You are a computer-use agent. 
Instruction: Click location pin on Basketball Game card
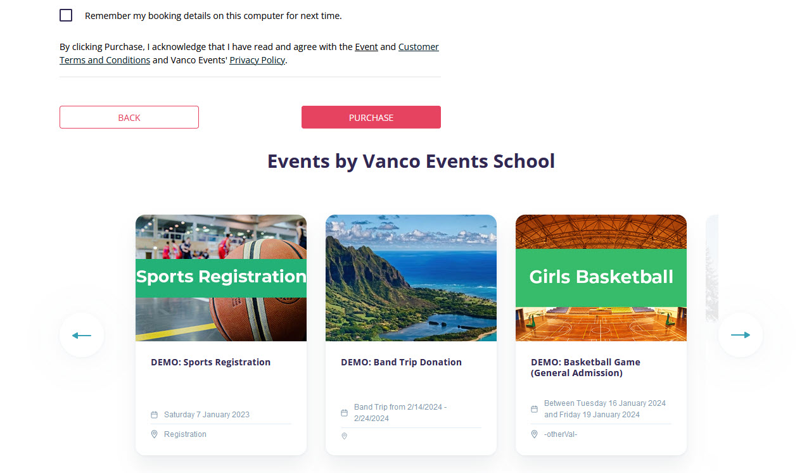(x=534, y=434)
